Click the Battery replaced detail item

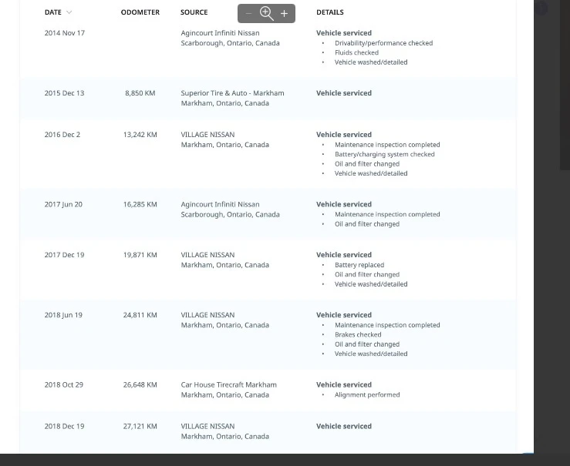click(x=359, y=265)
